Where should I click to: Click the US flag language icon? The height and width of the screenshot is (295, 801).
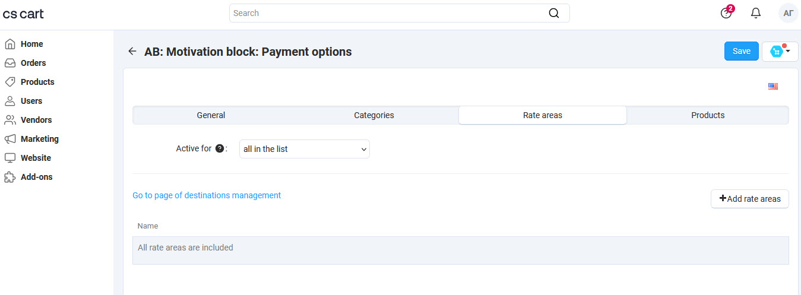(x=772, y=86)
